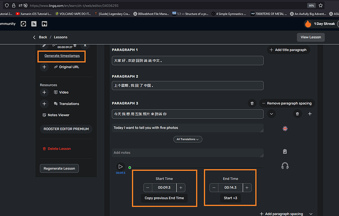Play the paragraph audio at 00:09.3

point(120,167)
